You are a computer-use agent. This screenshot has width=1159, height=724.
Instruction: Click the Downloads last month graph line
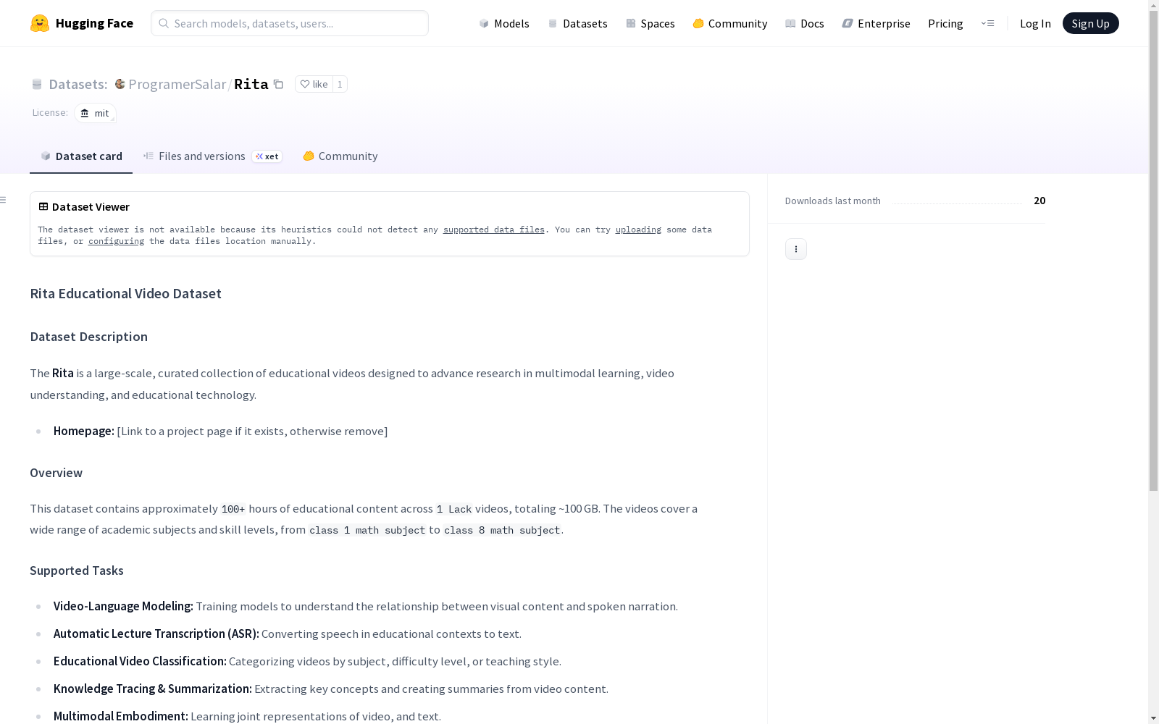click(957, 203)
